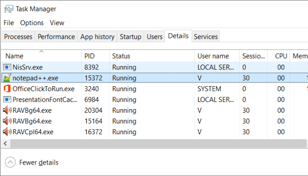The height and width of the screenshot is (176, 308).
Task: Click the Task Manager title bar icon
Action: pyautogui.click(x=9, y=9)
